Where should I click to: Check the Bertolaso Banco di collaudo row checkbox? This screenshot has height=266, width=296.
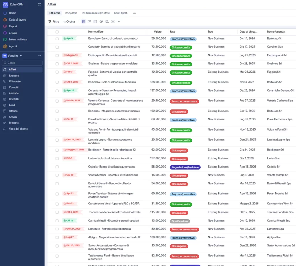57,39
